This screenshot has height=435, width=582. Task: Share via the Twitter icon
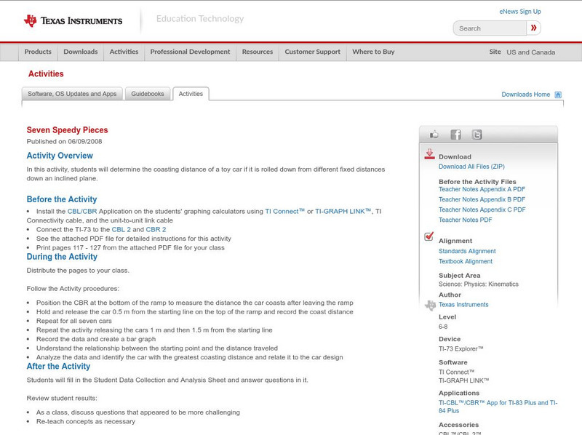point(477,135)
